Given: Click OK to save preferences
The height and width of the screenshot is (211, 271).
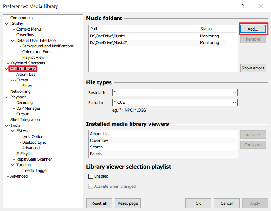Looking at the screenshot, I should pos(198,203).
